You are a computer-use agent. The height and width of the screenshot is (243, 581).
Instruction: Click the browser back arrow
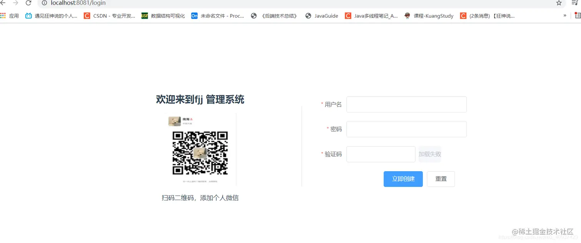(x=4, y=3)
